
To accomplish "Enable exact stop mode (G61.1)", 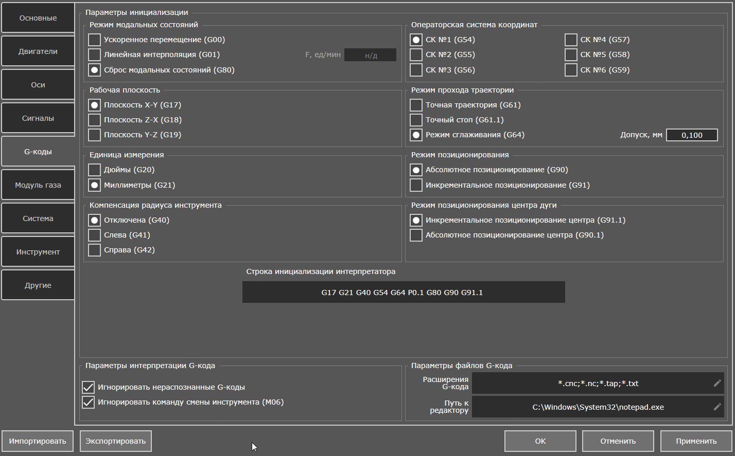I will (x=416, y=120).
